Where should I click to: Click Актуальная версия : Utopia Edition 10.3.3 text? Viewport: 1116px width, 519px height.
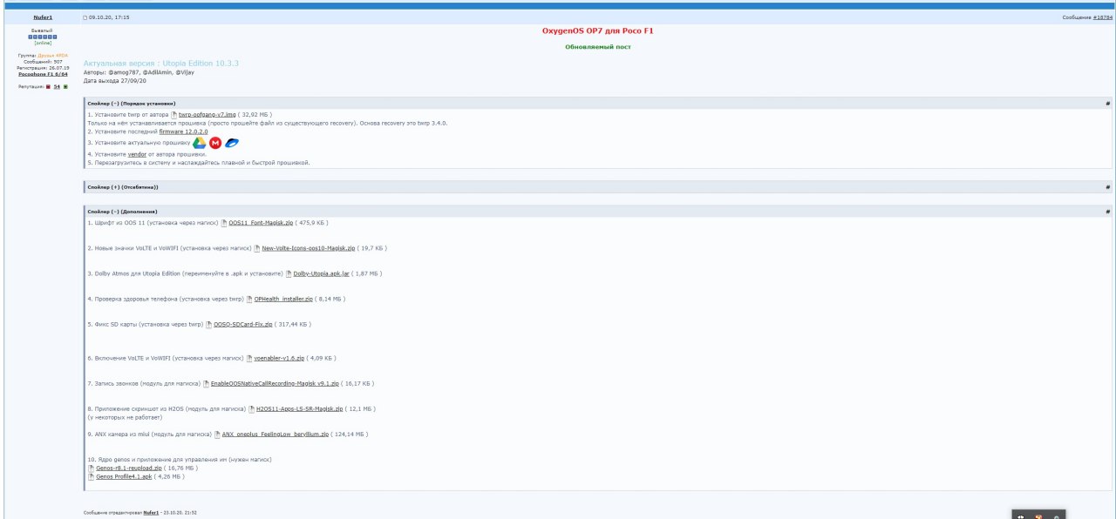pos(161,64)
